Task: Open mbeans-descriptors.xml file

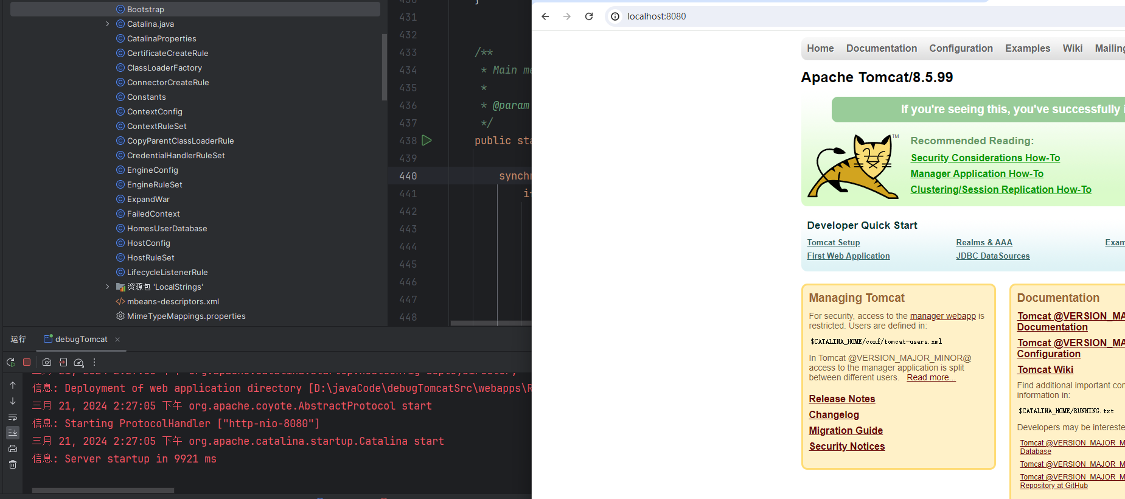Action: [173, 301]
